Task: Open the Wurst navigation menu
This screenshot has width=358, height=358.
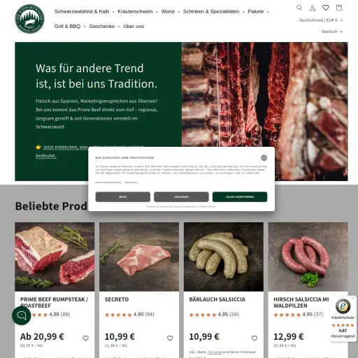Action: [x=171, y=11]
